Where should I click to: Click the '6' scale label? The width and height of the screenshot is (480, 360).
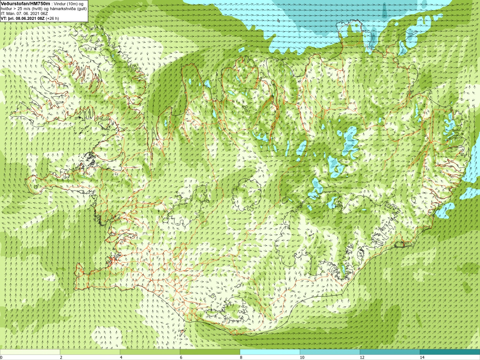pyautogui.click(x=181, y=357)
